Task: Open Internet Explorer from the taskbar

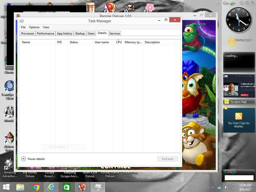Action: click(x=51, y=187)
